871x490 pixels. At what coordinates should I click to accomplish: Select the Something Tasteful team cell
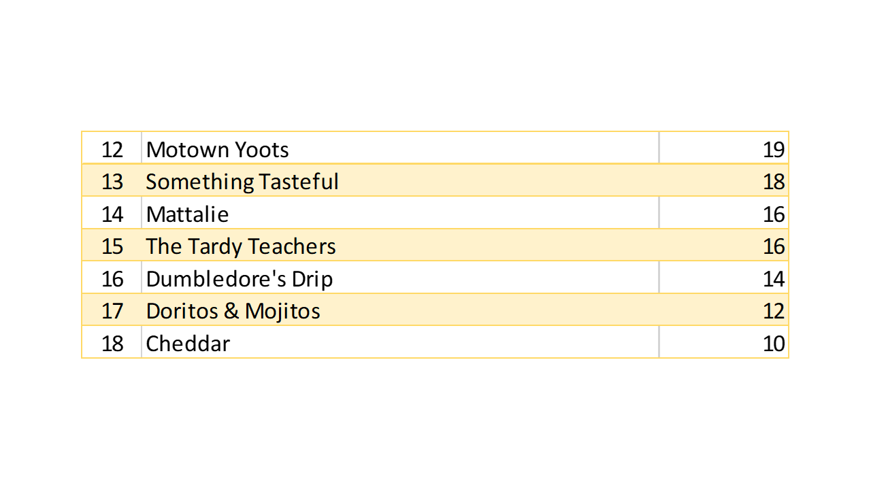click(x=242, y=182)
